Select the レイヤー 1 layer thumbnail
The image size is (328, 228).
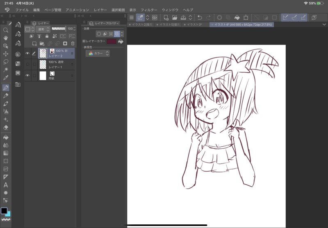[x=43, y=64]
